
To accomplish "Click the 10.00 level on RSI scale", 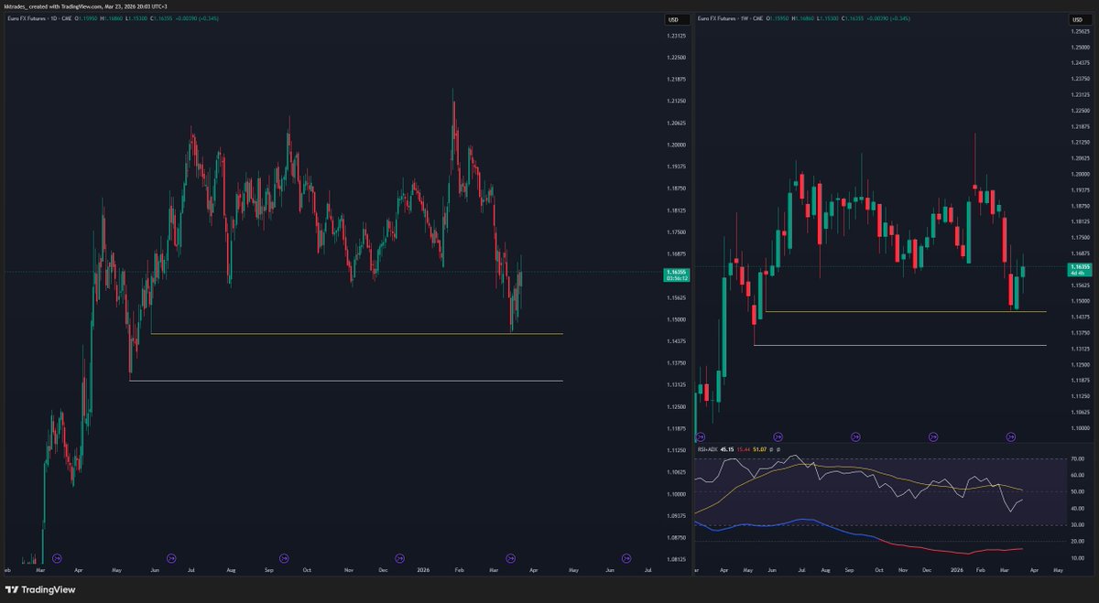I will [1077, 557].
